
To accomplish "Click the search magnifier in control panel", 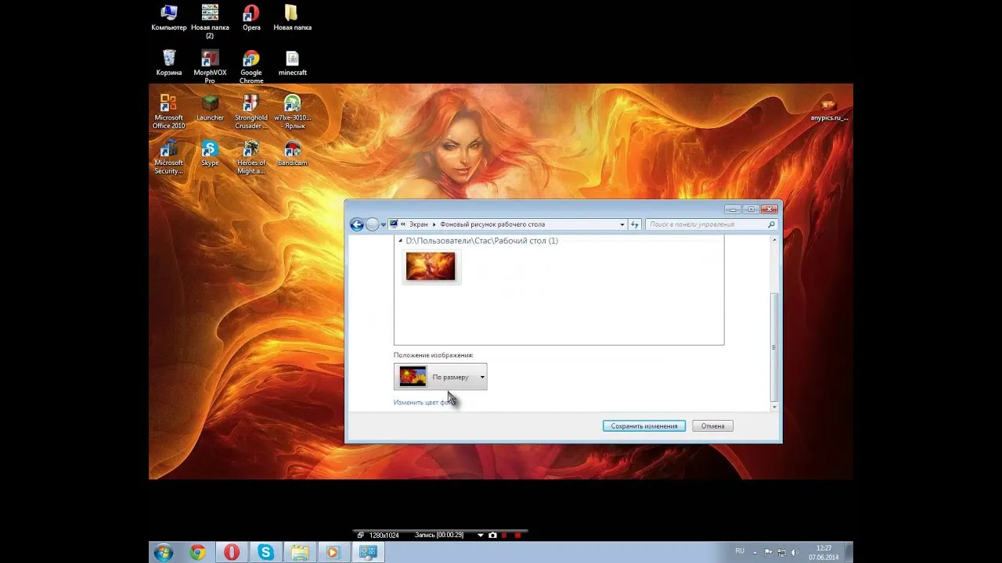I will pyautogui.click(x=771, y=224).
